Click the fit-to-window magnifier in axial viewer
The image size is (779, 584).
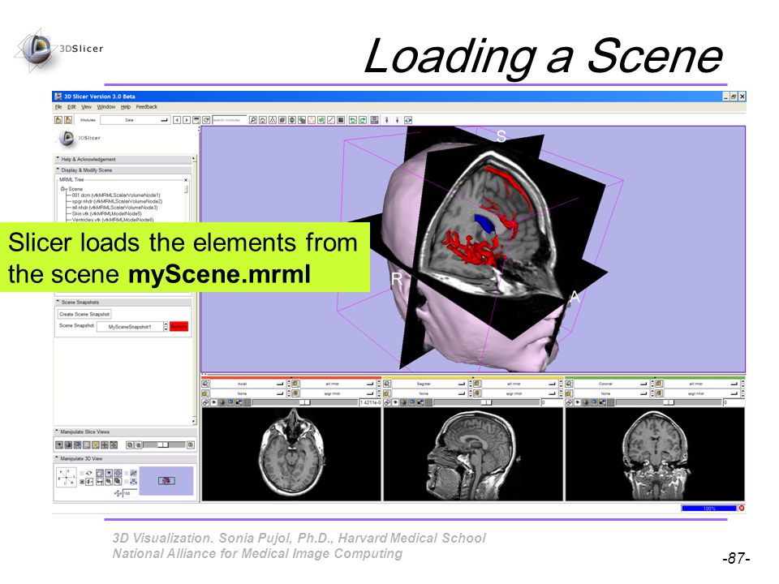pyautogui.click(x=205, y=384)
